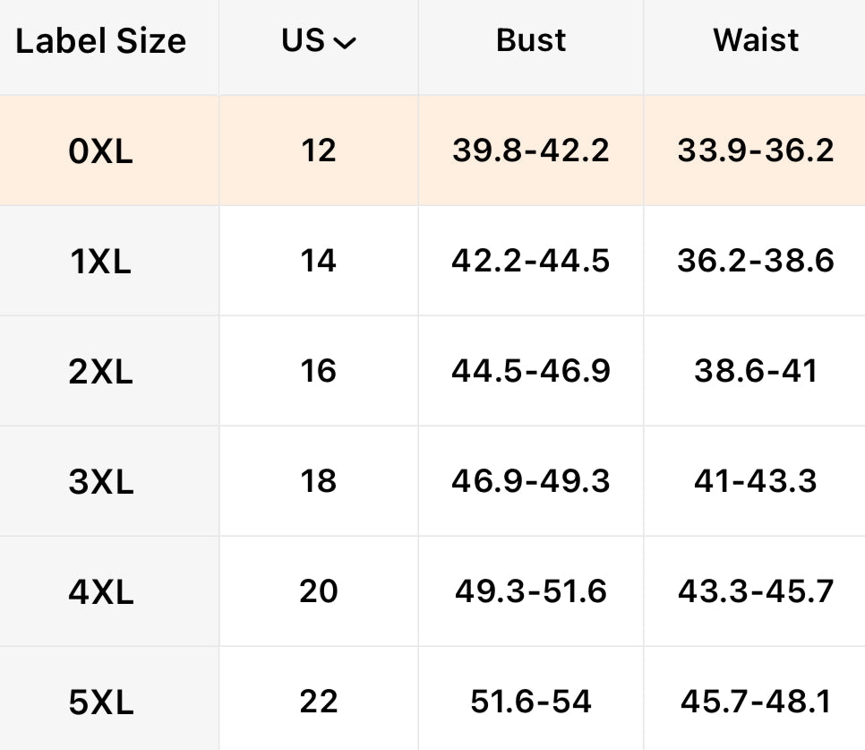The width and height of the screenshot is (865, 750).
Task: Click the waist 45.7-48.1 cell
Action: (x=756, y=702)
